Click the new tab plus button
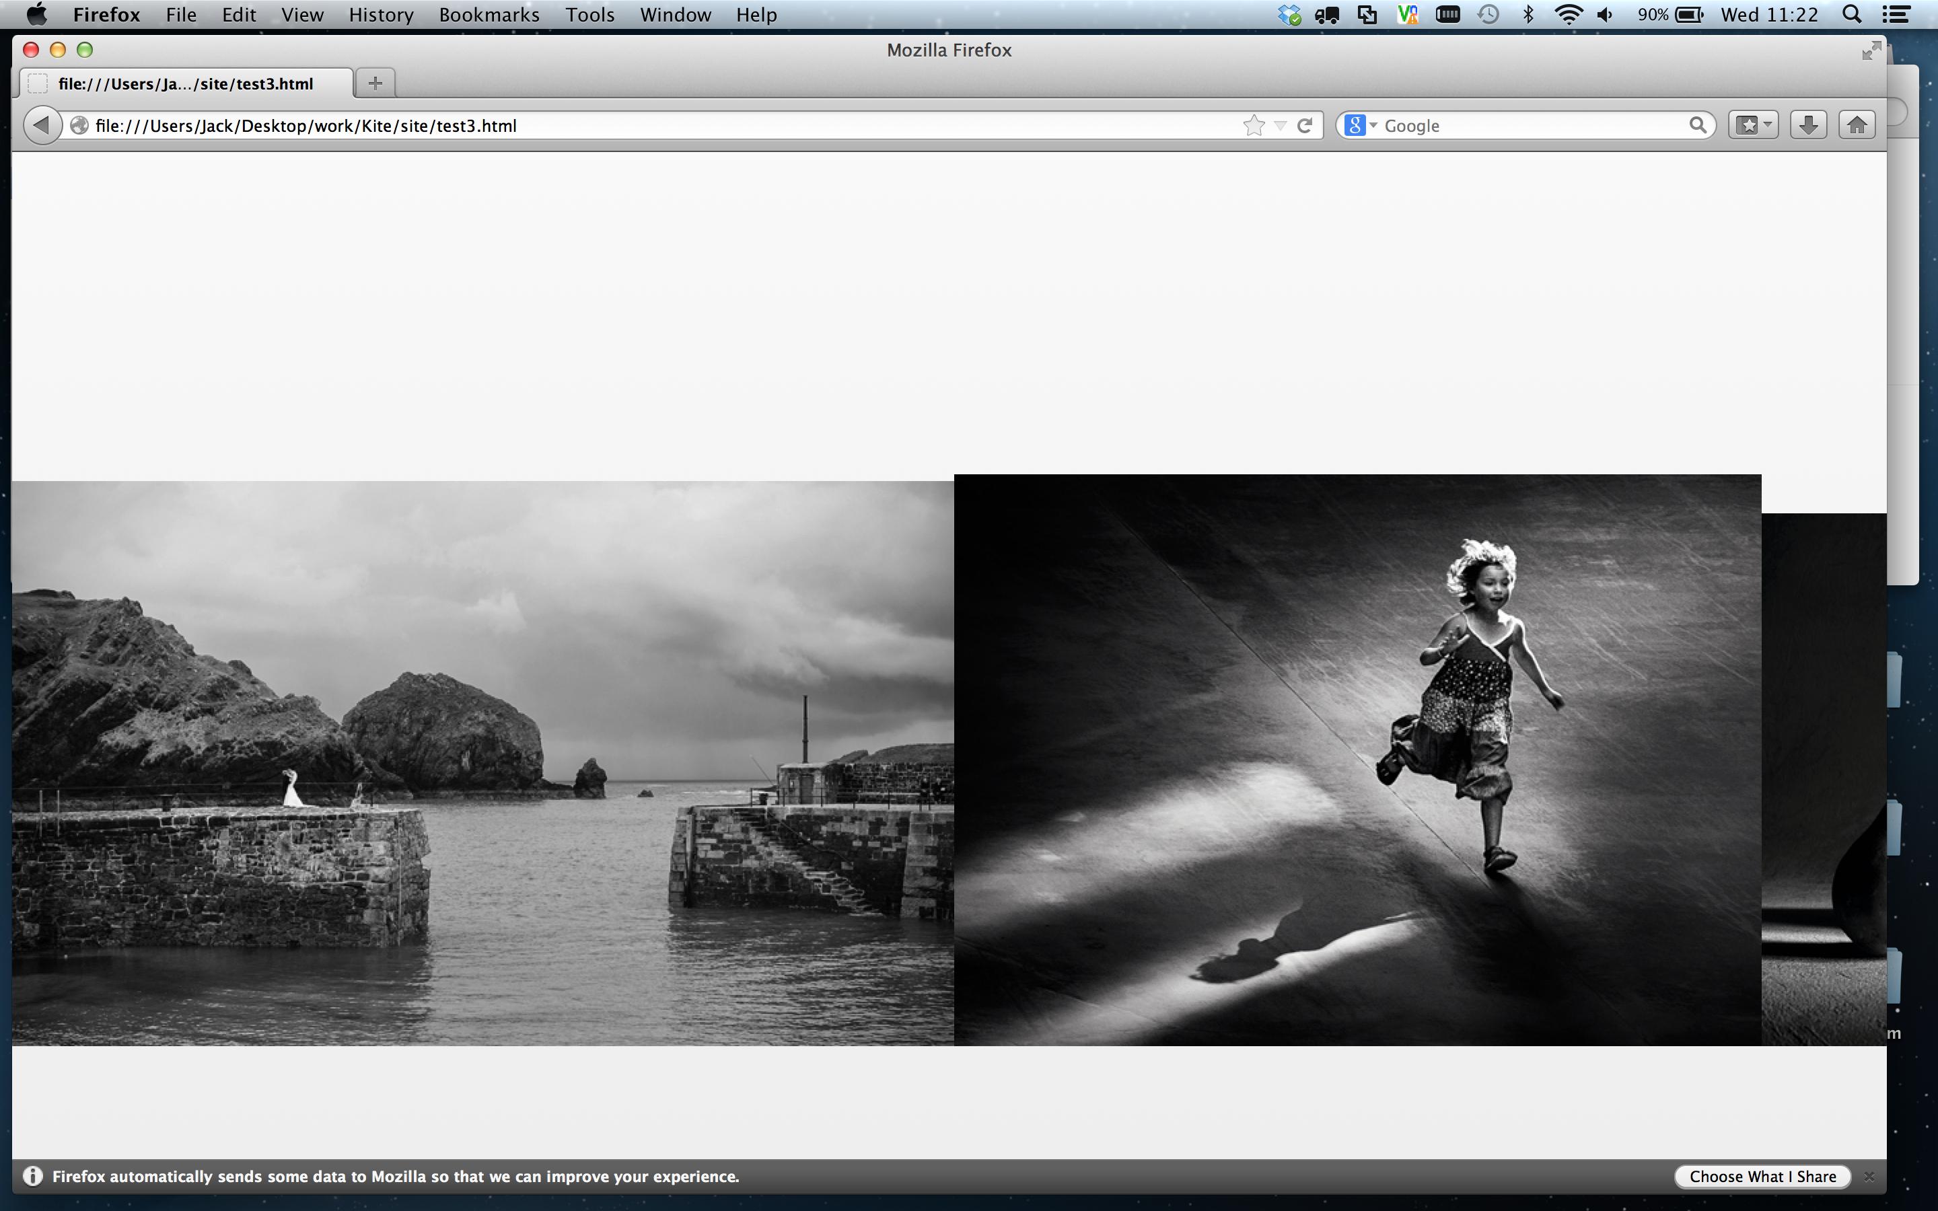Image resolution: width=1938 pixels, height=1211 pixels. [x=374, y=83]
